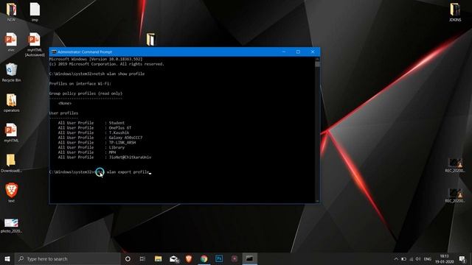The width and height of the screenshot is (472, 265).
Task: Switch to Photoshop in taskbar
Action: click(219, 258)
